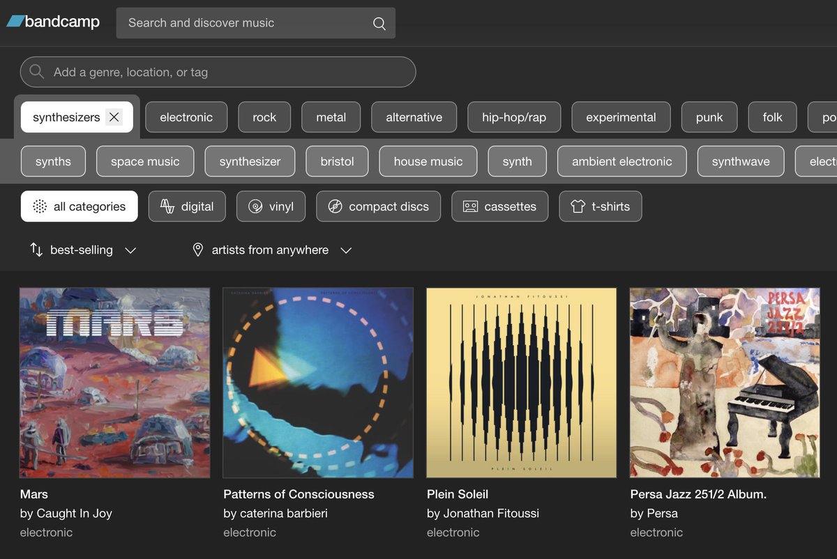Add the bristol related tag
This screenshot has width=837, height=559.
[338, 161]
